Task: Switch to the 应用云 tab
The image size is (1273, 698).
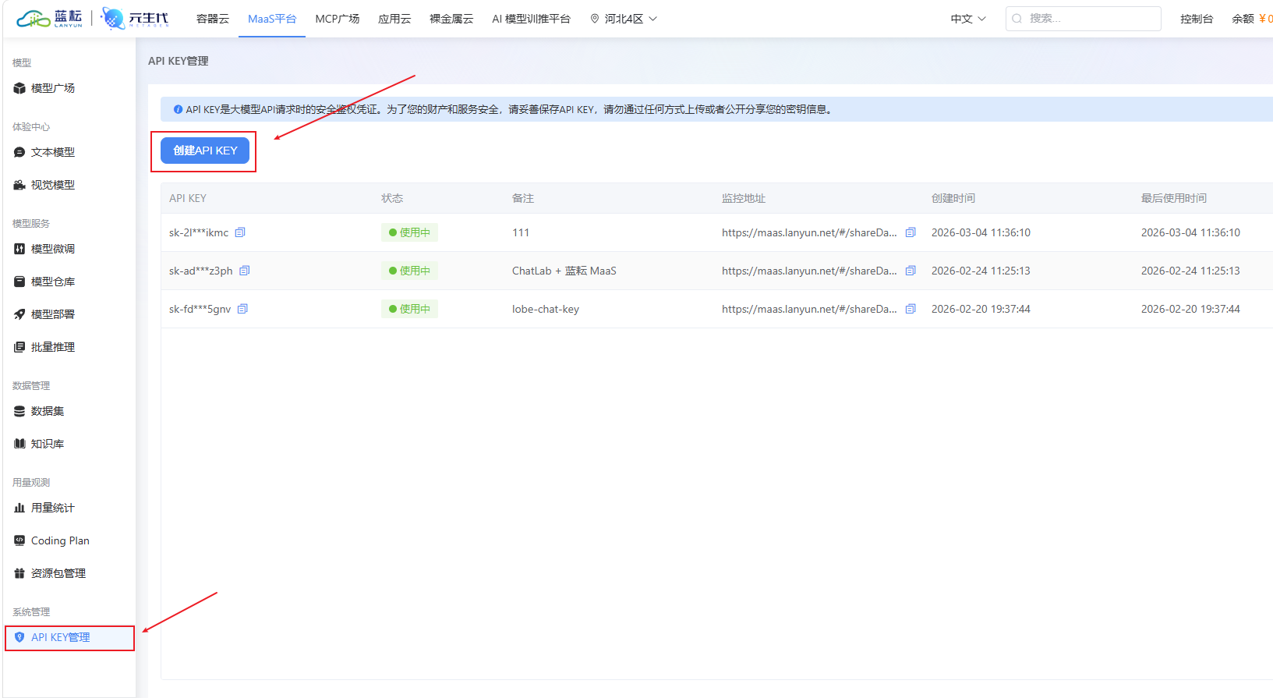Action: click(x=394, y=19)
